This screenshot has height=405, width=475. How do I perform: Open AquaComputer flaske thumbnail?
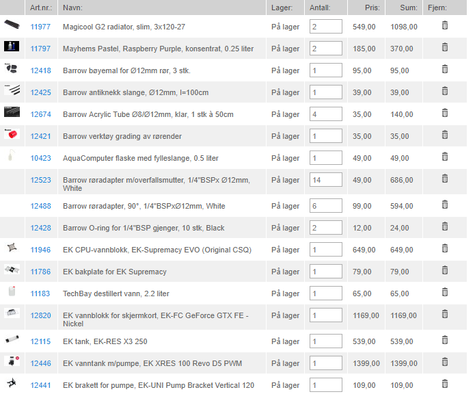[x=11, y=155]
